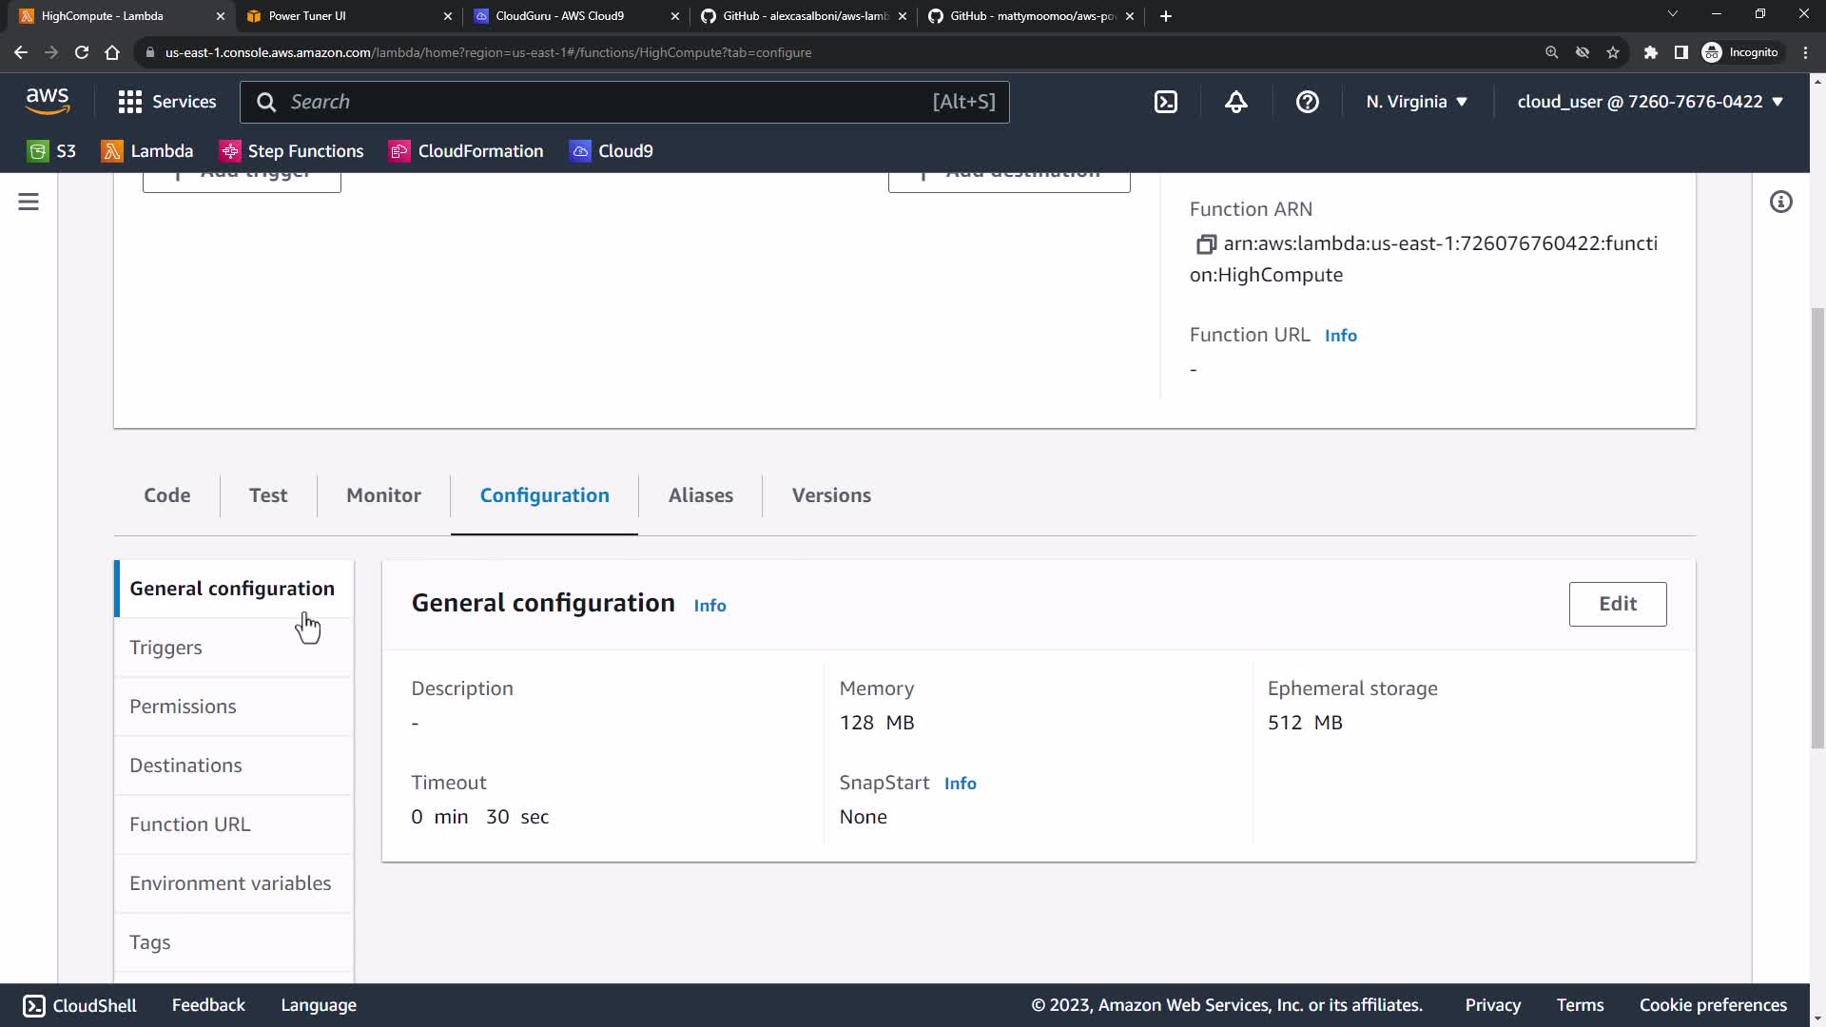
Task: Click the AWS logo home icon
Action: click(48, 101)
